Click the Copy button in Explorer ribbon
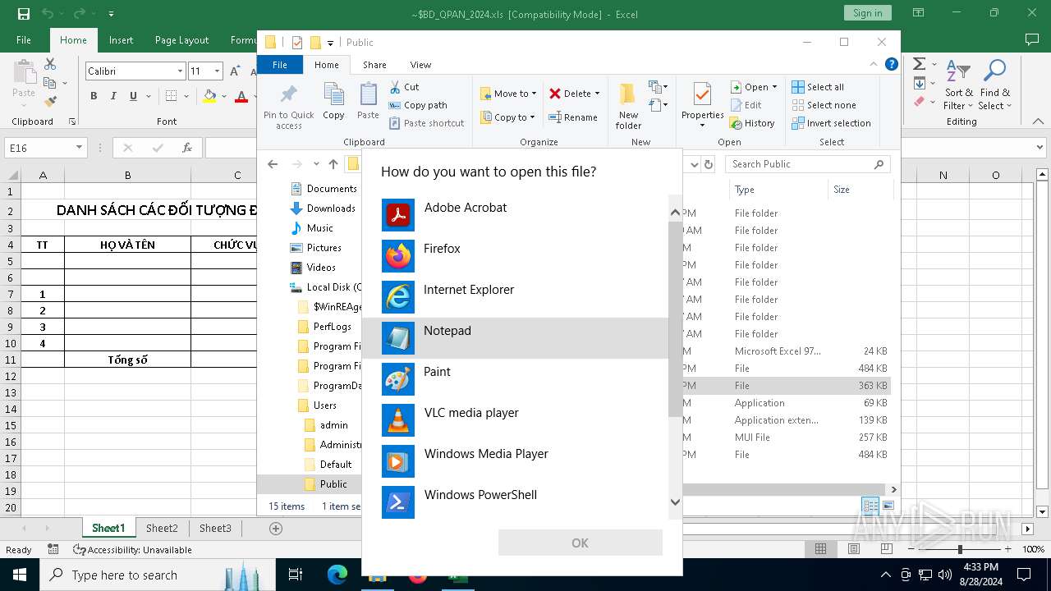This screenshot has height=591, width=1051. tap(333, 102)
